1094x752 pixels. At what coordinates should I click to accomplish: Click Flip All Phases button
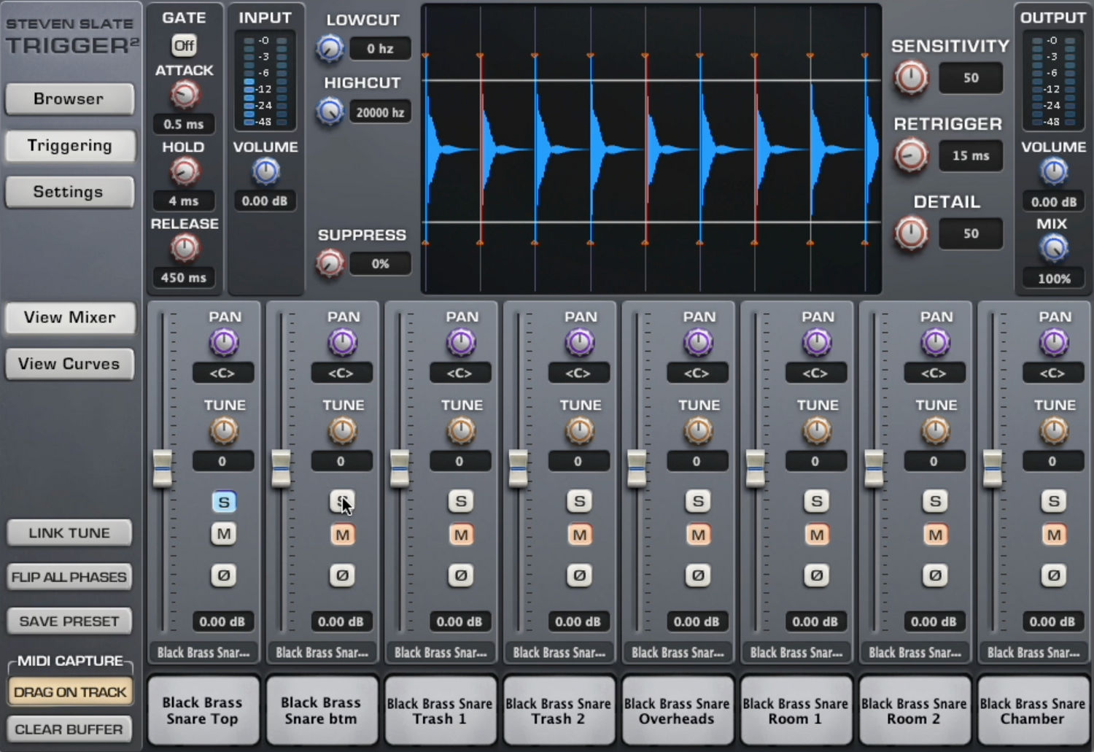[69, 577]
